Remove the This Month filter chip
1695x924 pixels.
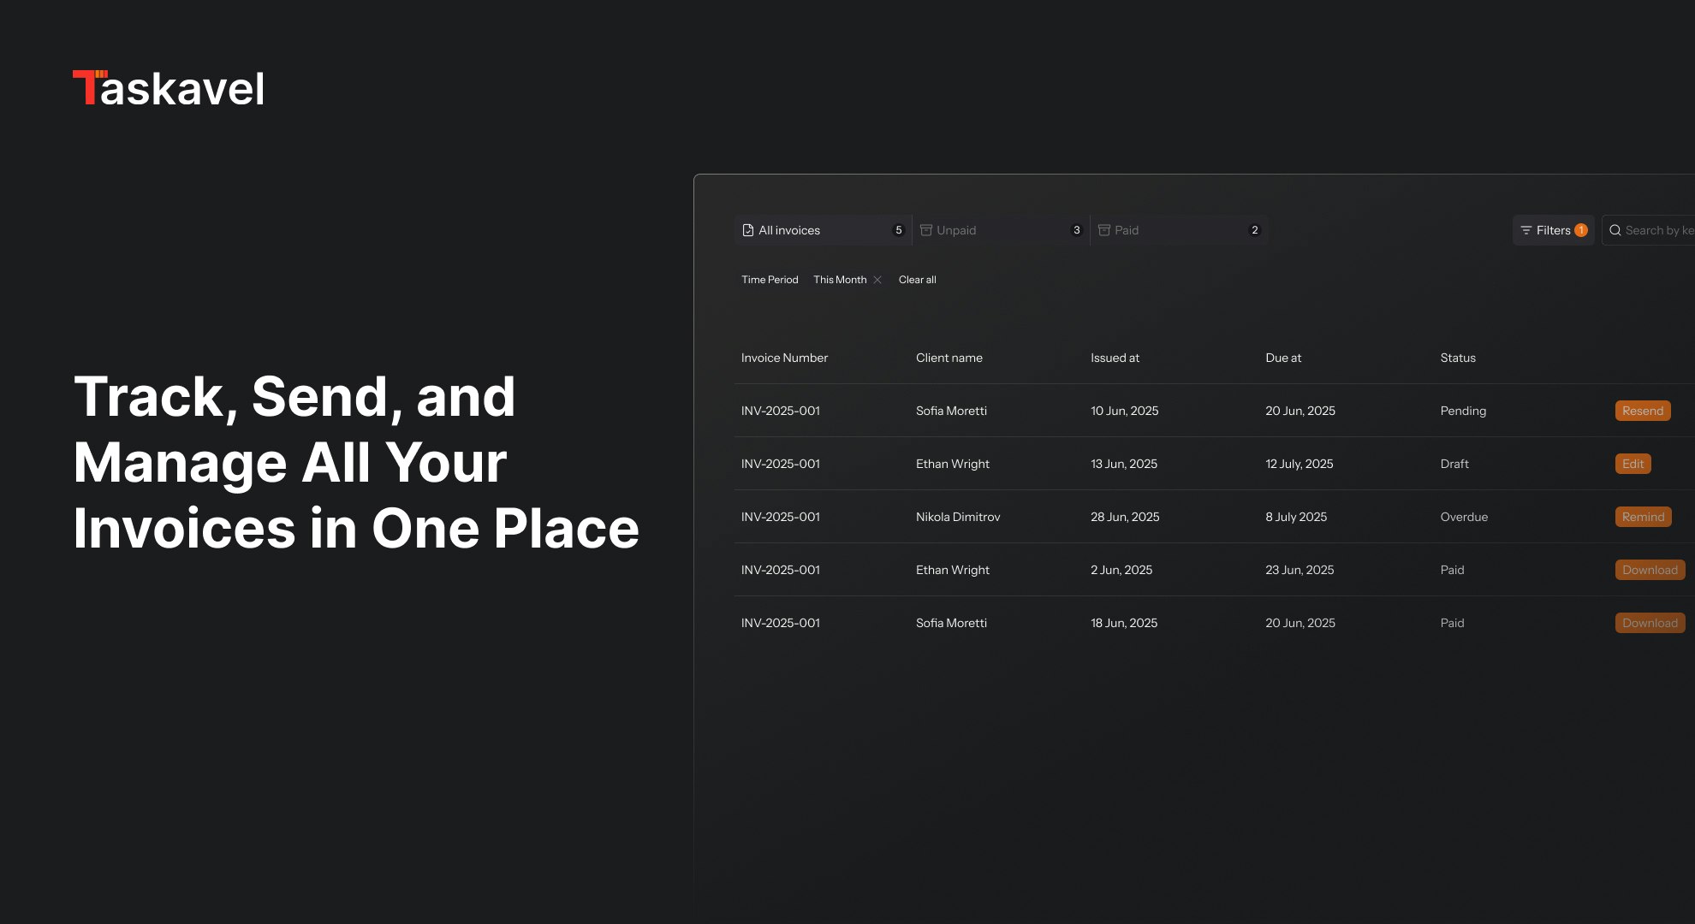(x=877, y=280)
